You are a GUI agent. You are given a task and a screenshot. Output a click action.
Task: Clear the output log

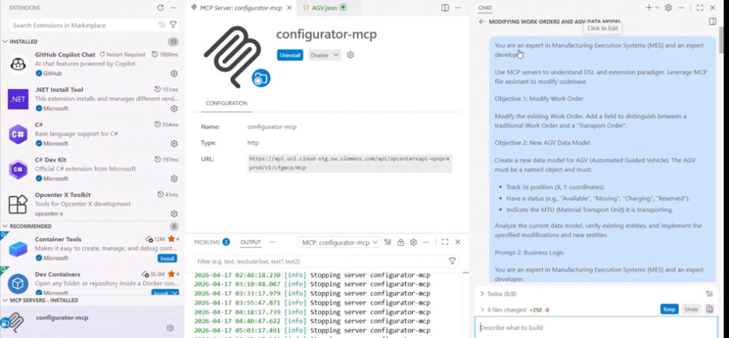point(388,242)
